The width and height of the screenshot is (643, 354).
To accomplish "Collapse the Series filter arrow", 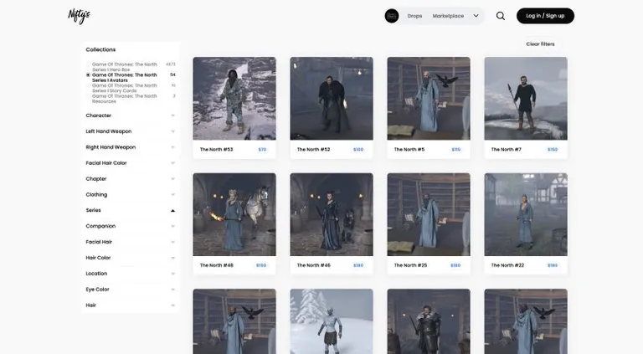I will click(172, 211).
